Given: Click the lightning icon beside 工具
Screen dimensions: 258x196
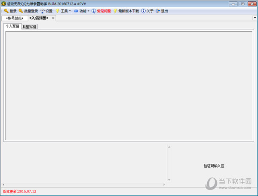Looking at the screenshot, I should pos(57,11).
